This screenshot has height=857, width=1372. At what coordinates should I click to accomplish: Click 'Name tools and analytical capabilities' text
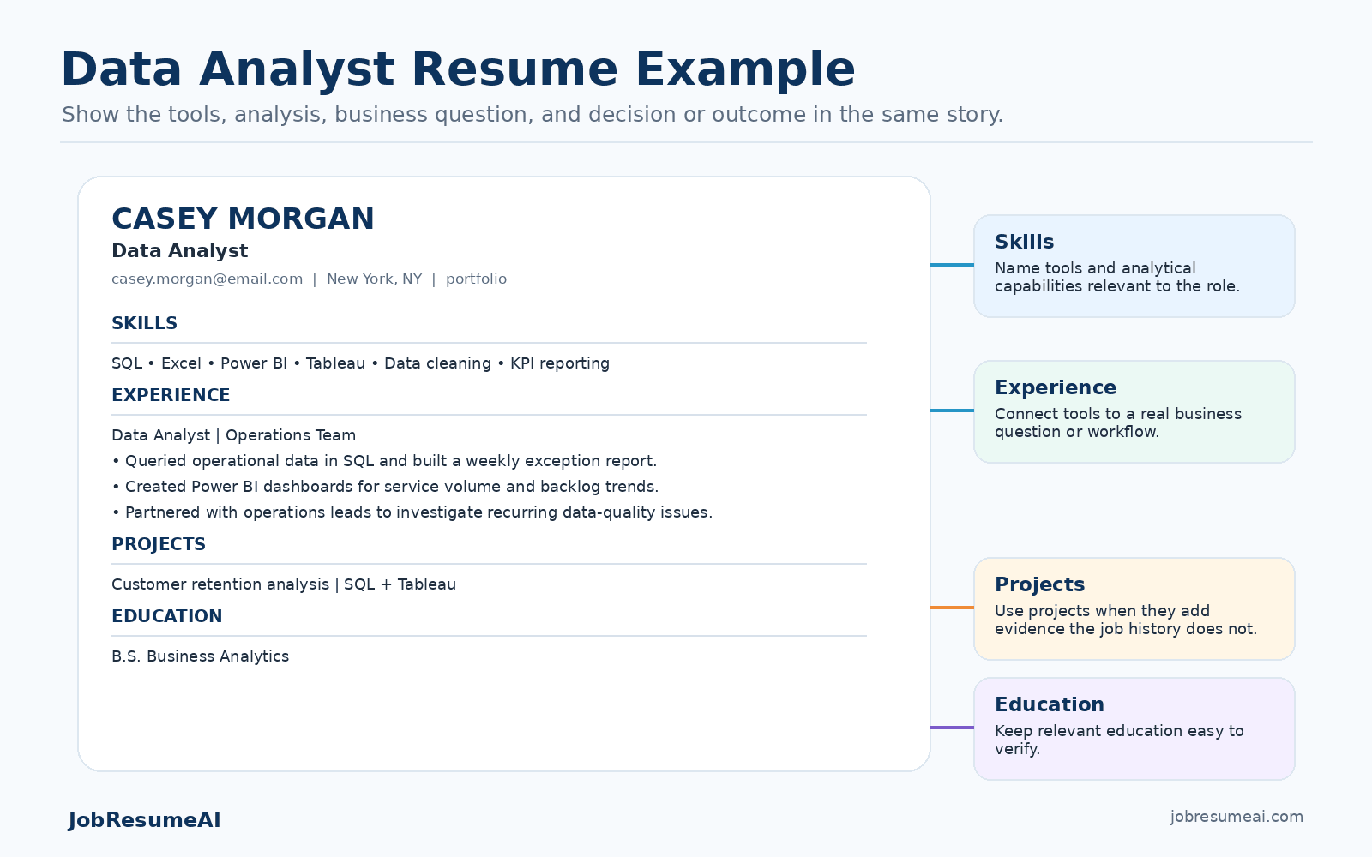(x=1116, y=277)
